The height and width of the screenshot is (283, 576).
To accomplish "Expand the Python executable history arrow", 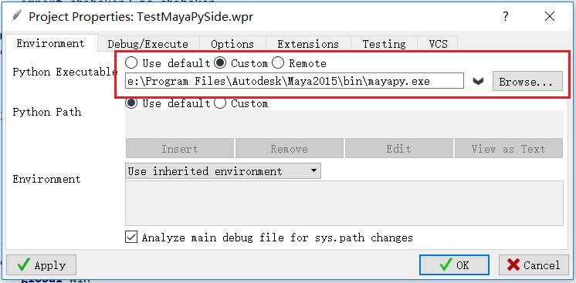I will 478,82.
